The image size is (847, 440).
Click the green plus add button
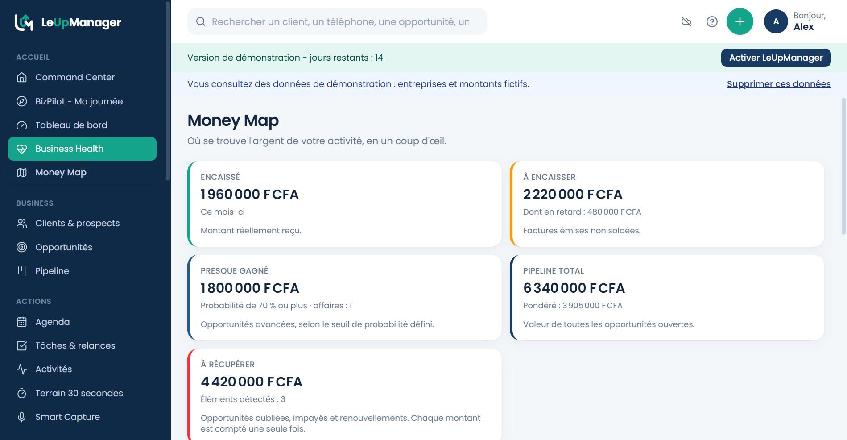tap(740, 21)
